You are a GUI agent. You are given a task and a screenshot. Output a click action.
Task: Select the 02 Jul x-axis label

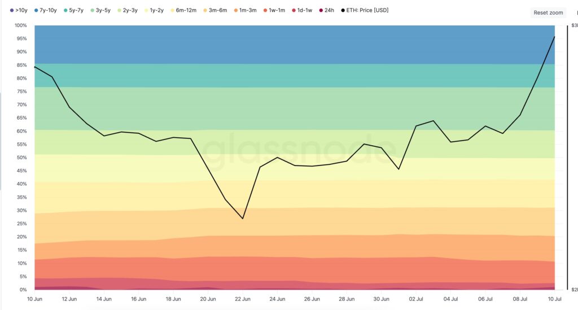[x=416, y=299]
